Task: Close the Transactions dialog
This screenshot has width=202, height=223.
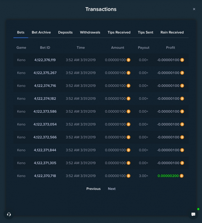Action: click(194, 9)
